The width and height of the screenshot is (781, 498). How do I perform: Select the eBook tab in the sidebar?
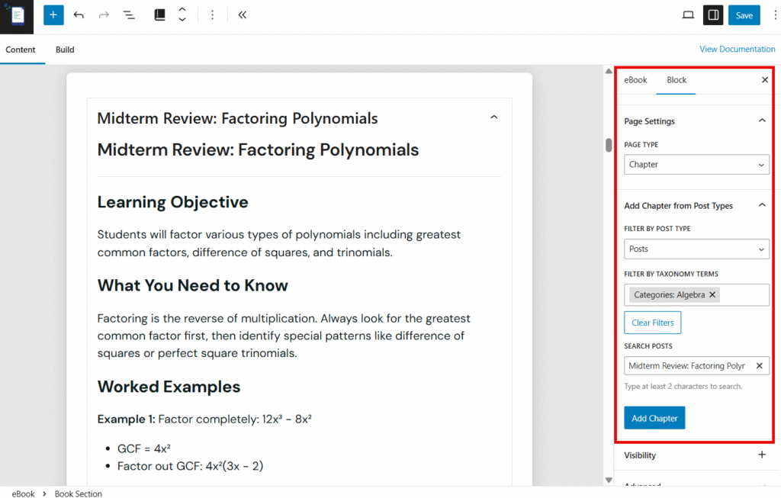tap(635, 80)
